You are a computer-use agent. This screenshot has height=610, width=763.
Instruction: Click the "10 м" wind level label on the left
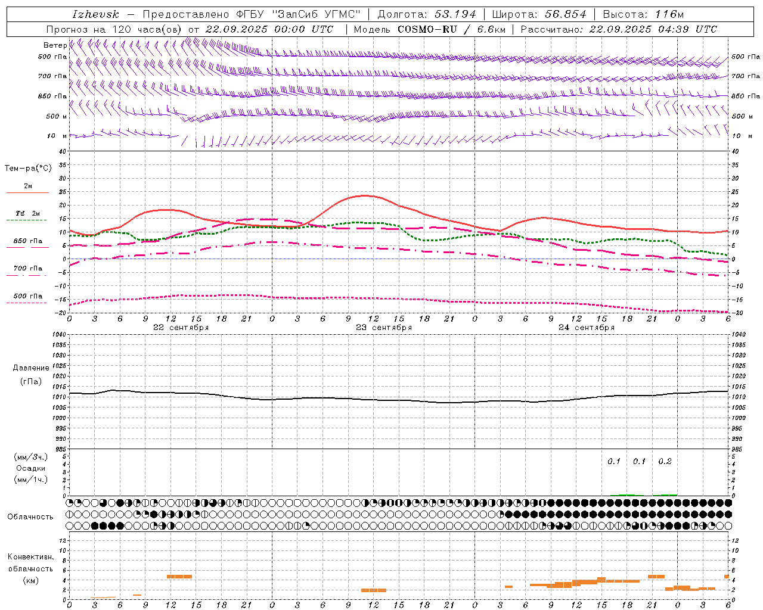(x=57, y=136)
